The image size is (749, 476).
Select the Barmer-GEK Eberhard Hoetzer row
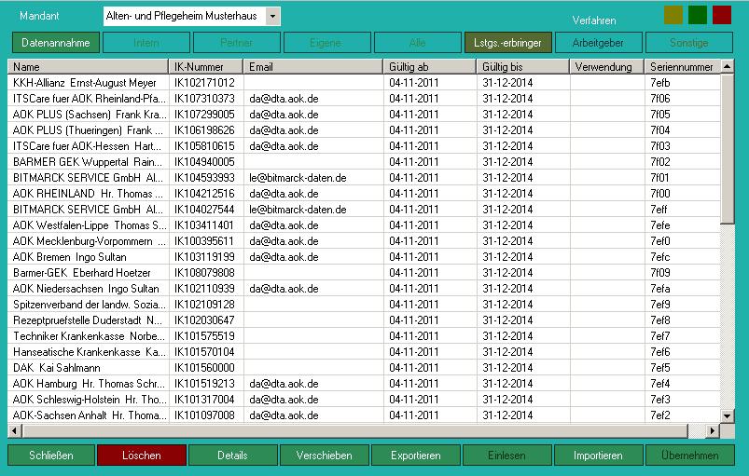point(364,273)
